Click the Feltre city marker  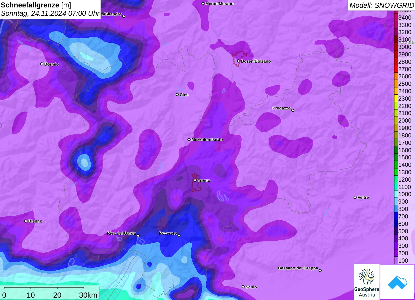(x=355, y=197)
